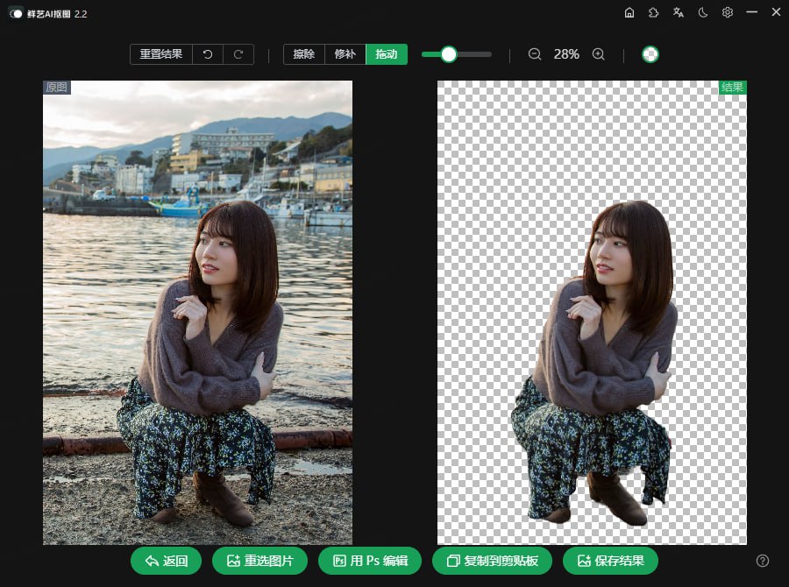The image size is (789, 587).
Task: Zoom in with the magnifier plus icon
Action: 598,54
